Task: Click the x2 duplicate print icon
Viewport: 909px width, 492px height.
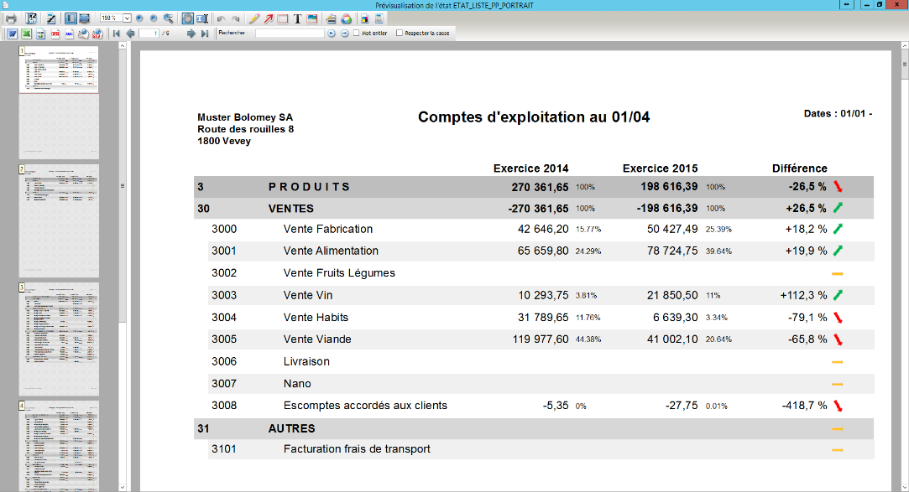Action: [31, 18]
